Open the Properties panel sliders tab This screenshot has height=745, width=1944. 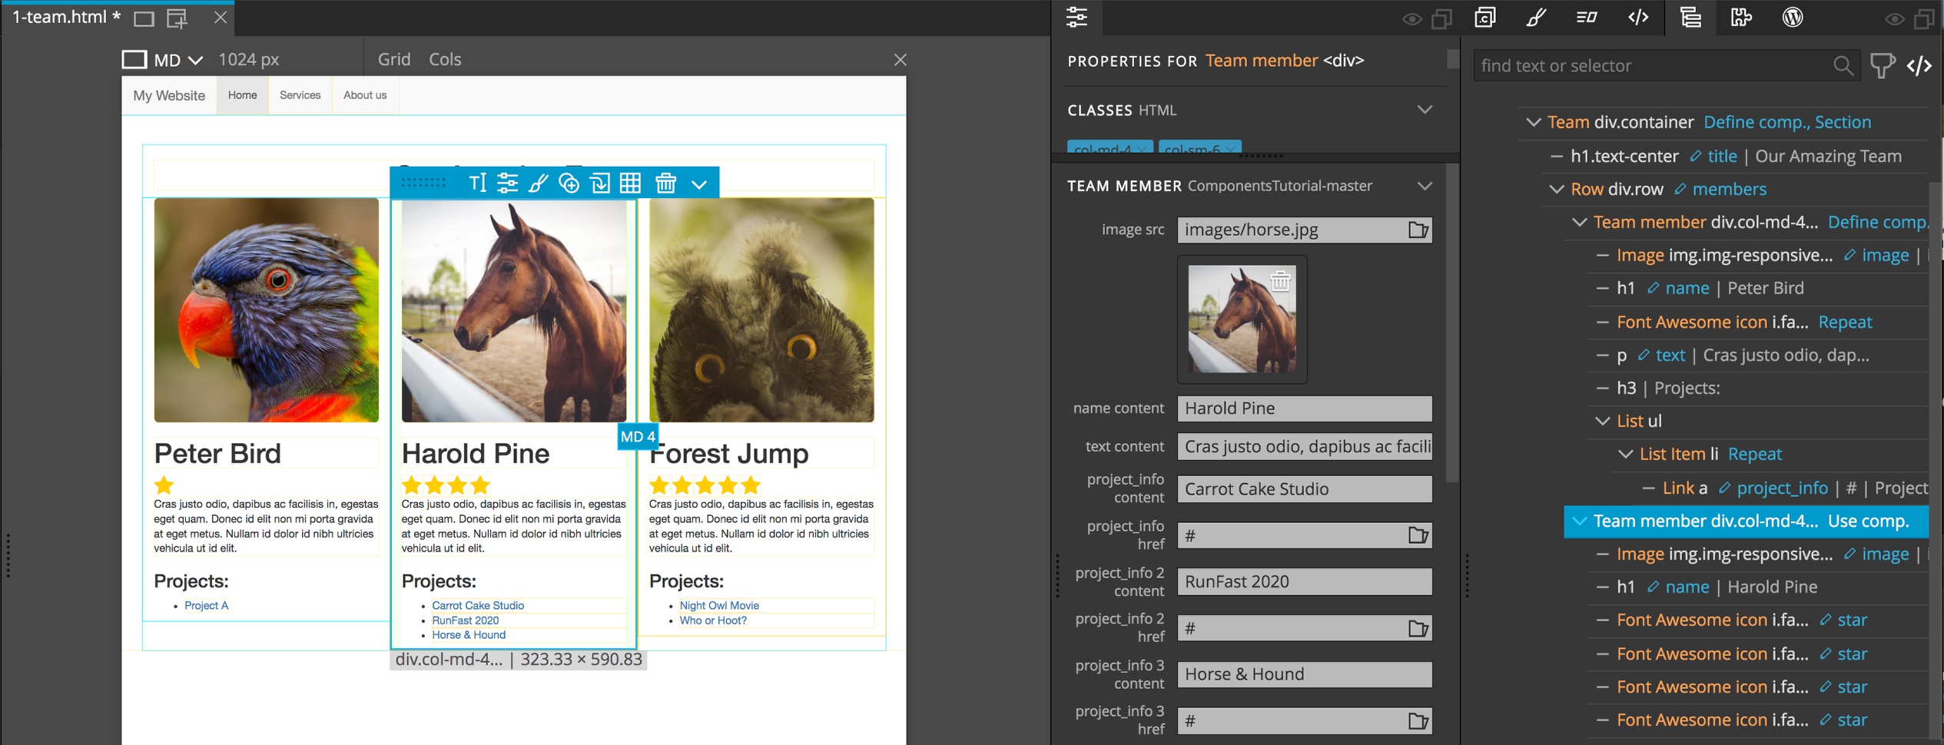pyautogui.click(x=1076, y=17)
